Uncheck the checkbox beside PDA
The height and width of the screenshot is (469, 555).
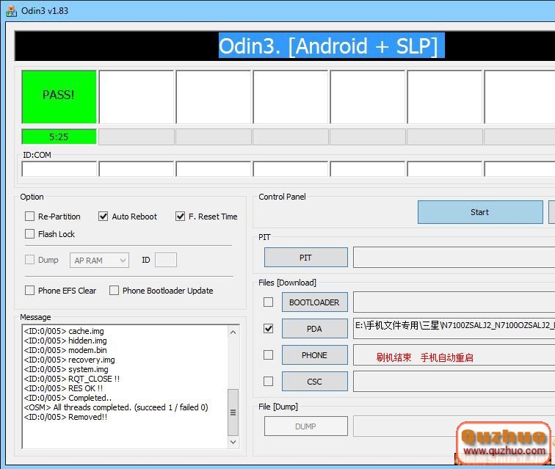pos(269,329)
